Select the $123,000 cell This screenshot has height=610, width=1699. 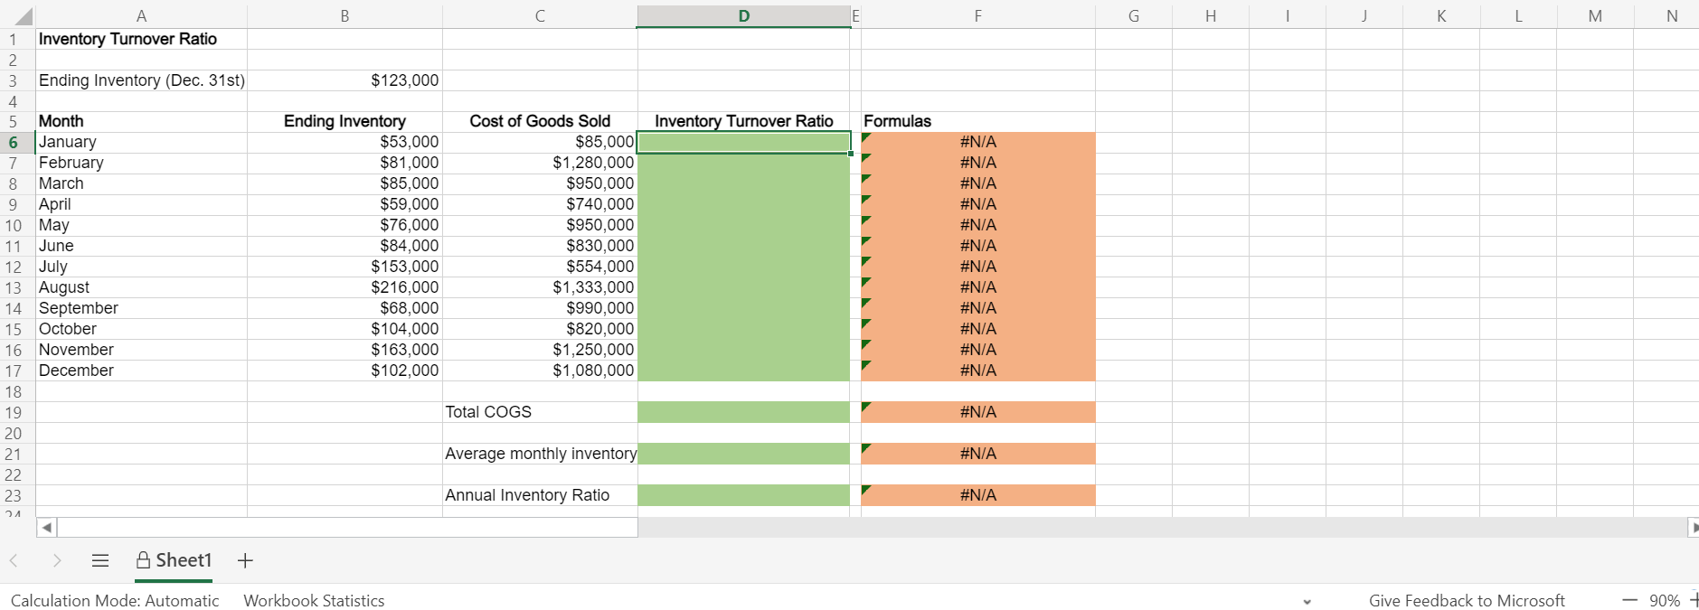pyautogui.click(x=345, y=80)
